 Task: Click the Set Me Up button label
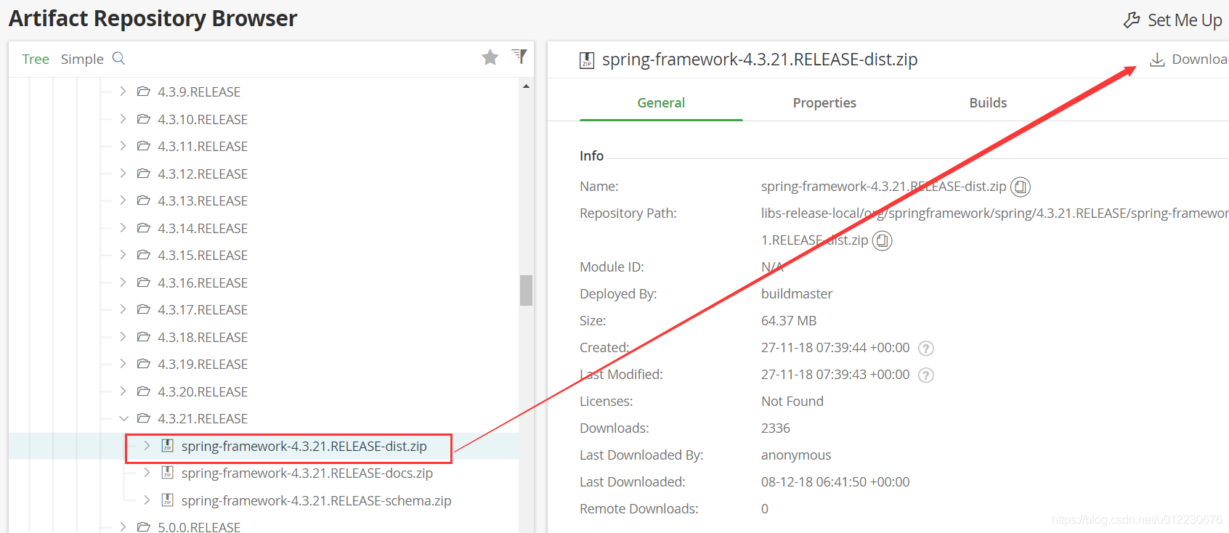click(x=1185, y=20)
